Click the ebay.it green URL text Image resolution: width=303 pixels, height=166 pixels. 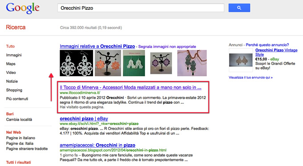click(x=99, y=124)
